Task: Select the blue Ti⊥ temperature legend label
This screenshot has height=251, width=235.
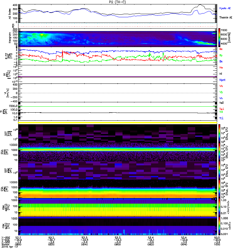Action: pyautogui.click(x=221, y=118)
